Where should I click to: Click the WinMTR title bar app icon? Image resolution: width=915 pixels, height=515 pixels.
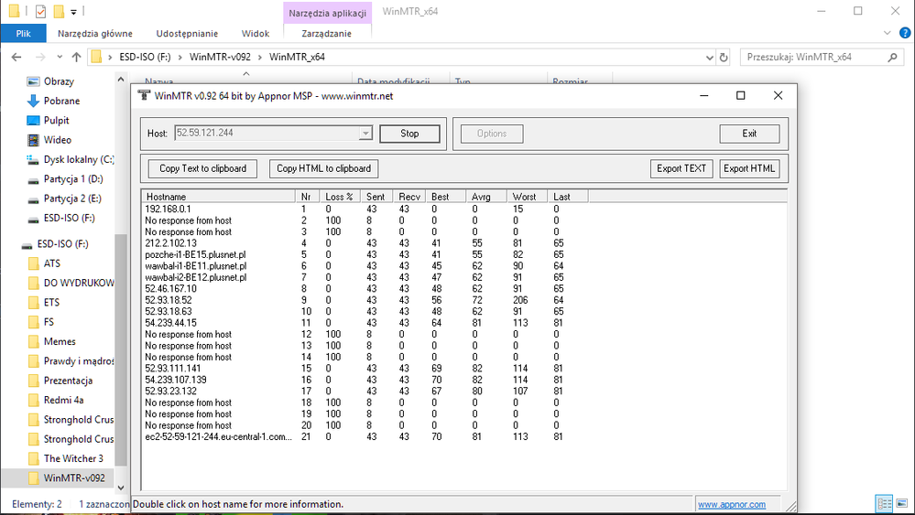(144, 96)
